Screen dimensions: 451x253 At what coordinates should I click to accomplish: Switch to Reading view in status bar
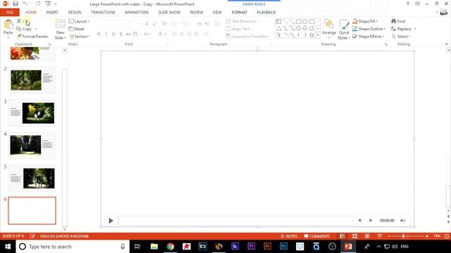point(367,236)
